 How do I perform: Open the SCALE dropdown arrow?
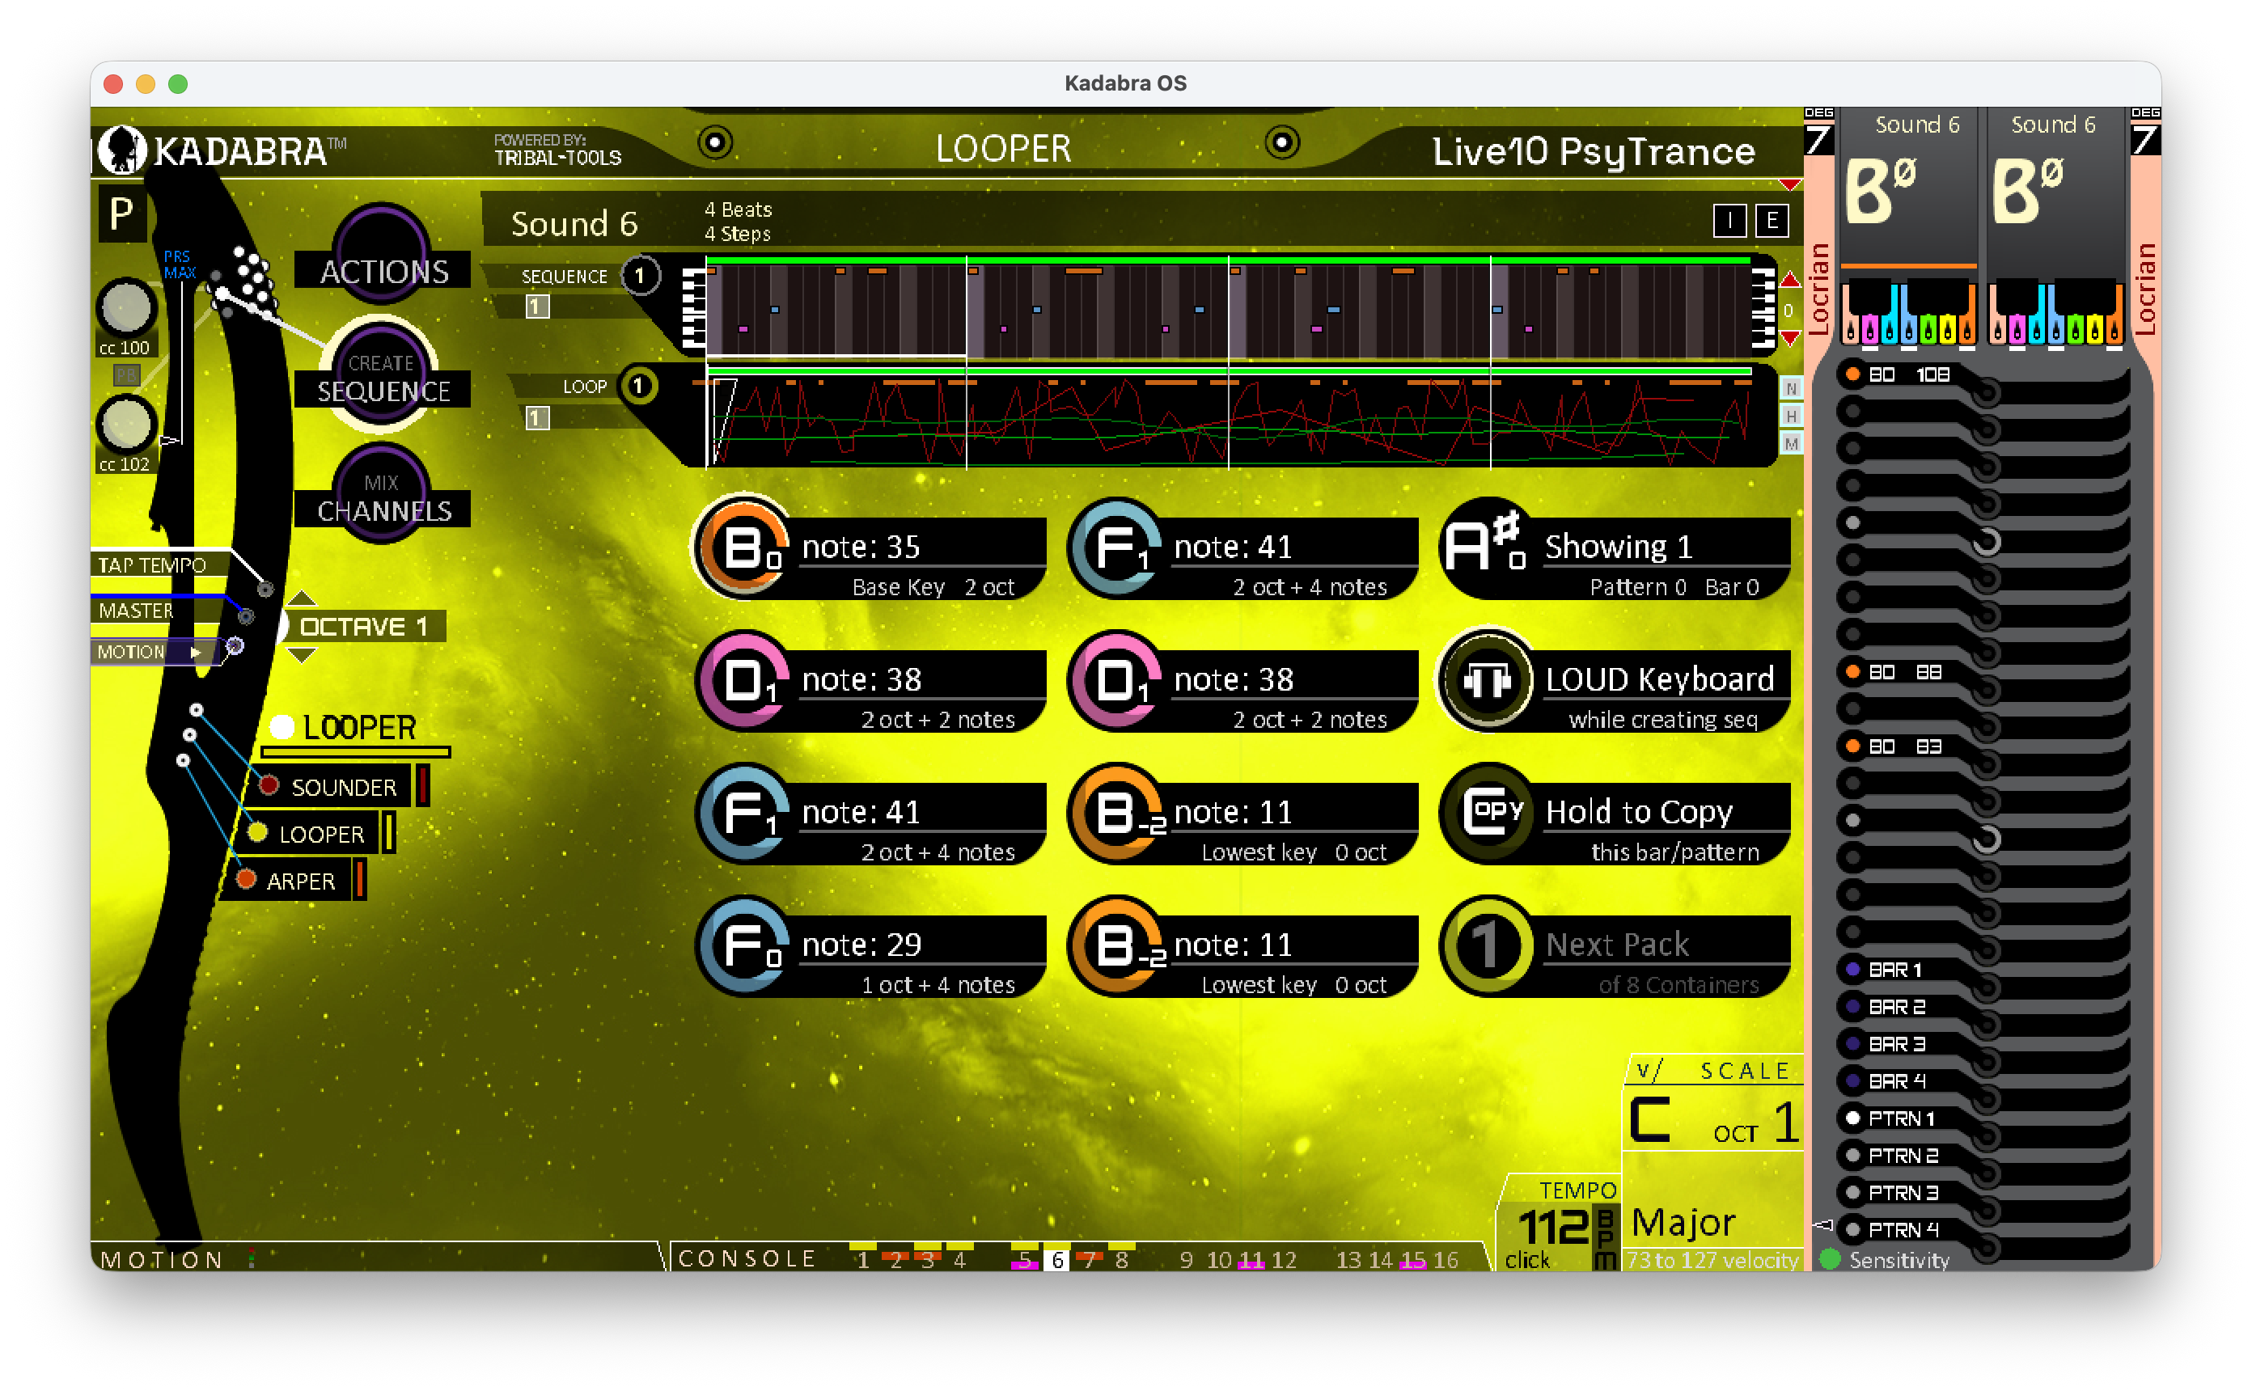(x=1649, y=1070)
